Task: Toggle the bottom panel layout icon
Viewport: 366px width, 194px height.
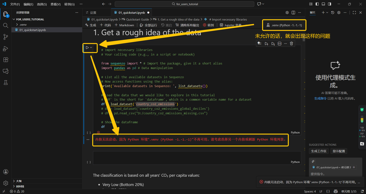Action: [323, 4]
